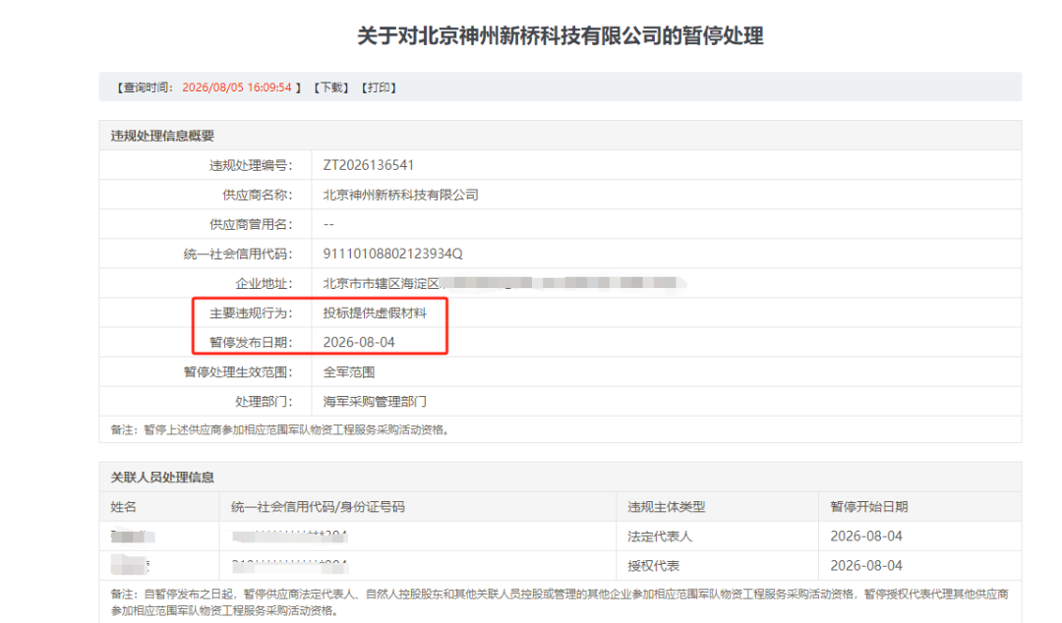Click the 姓名 column header
The height and width of the screenshot is (623, 1062).
[x=123, y=506]
